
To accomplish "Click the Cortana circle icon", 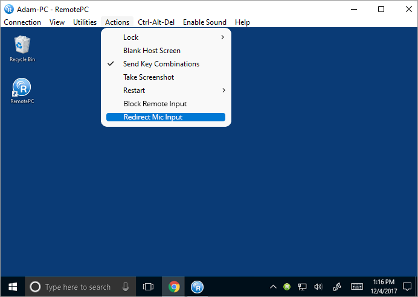I will point(35,287).
